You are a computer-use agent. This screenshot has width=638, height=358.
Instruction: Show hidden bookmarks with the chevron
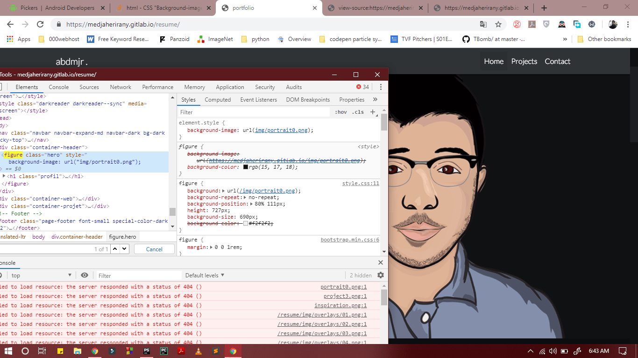[565, 39]
